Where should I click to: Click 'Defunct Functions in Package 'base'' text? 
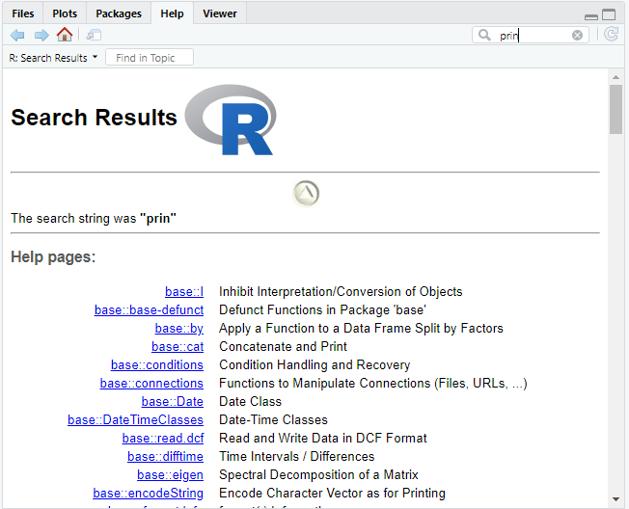(x=322, y=310)
